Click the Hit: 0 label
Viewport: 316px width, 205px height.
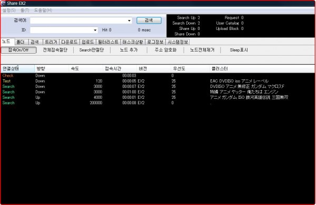click(106, 30)
